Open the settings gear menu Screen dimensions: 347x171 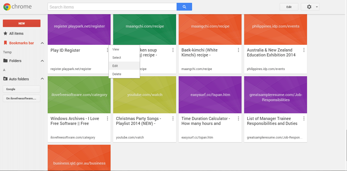(x=309, y=7)
